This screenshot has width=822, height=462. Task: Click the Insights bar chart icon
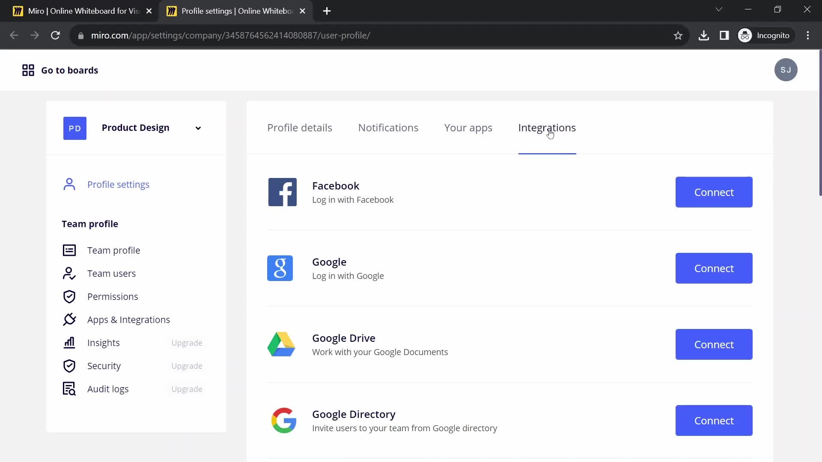click(x=69, y=343)
